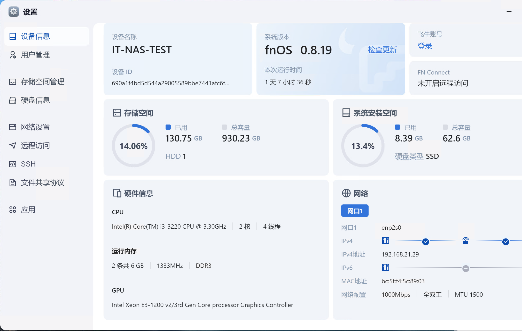Click the IPv4 router icon
The width and height of the screenshot is (522, 331).
[x=466, y=241]
